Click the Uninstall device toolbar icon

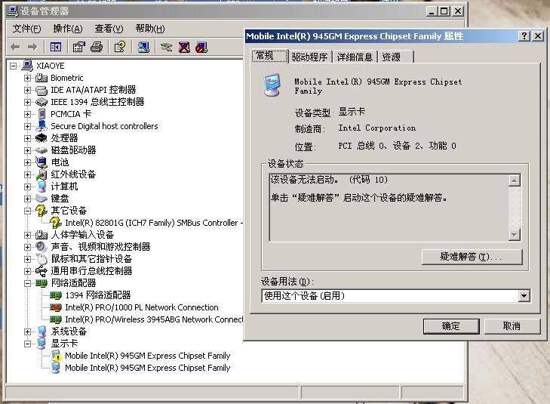(x=184, y=47)
